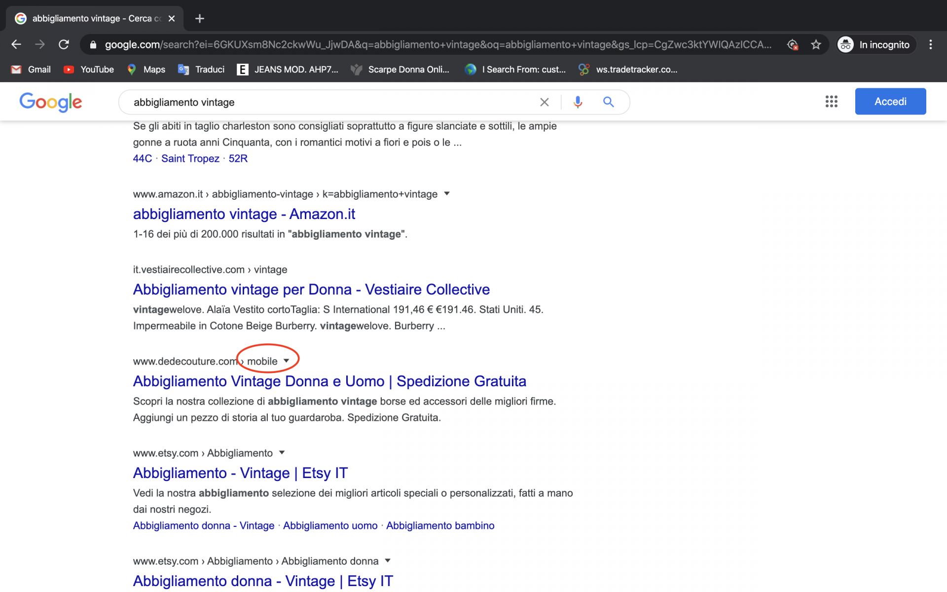Open the Google apps grid icon
This screenshot has height=592, width=947.
(x=831, y=102)
